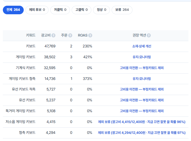
Task: Select keyword cell 유선 키보드
Action: click(x=27, y=100)
